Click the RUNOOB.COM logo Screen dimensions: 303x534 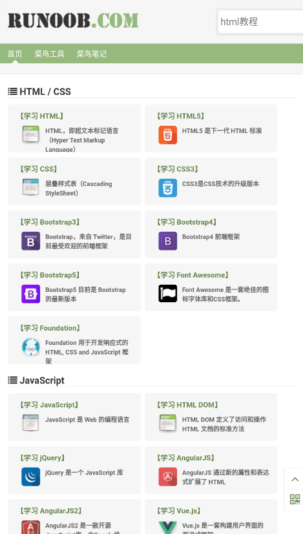73,21
